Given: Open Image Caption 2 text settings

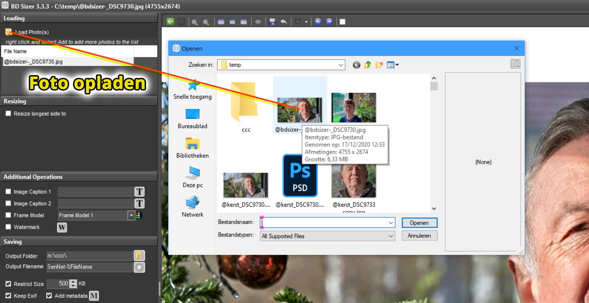Looking at the screenshot, I should pos(140,203).
